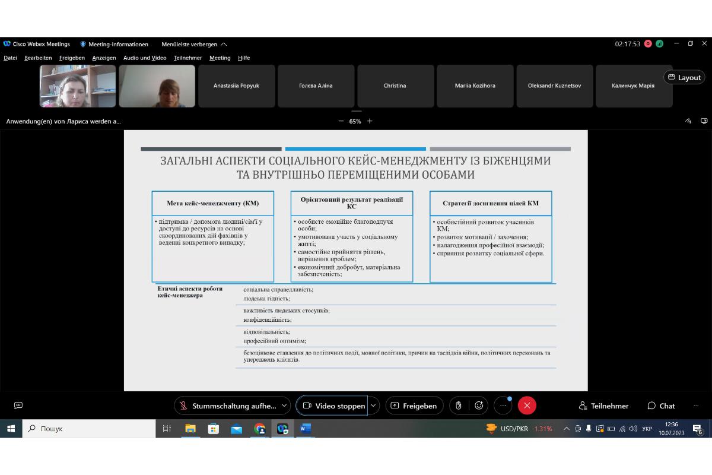712x475 pixels.
Task: Click the 65% zoom level indicator
Action: pyautogui.click(x=355, y=121)
